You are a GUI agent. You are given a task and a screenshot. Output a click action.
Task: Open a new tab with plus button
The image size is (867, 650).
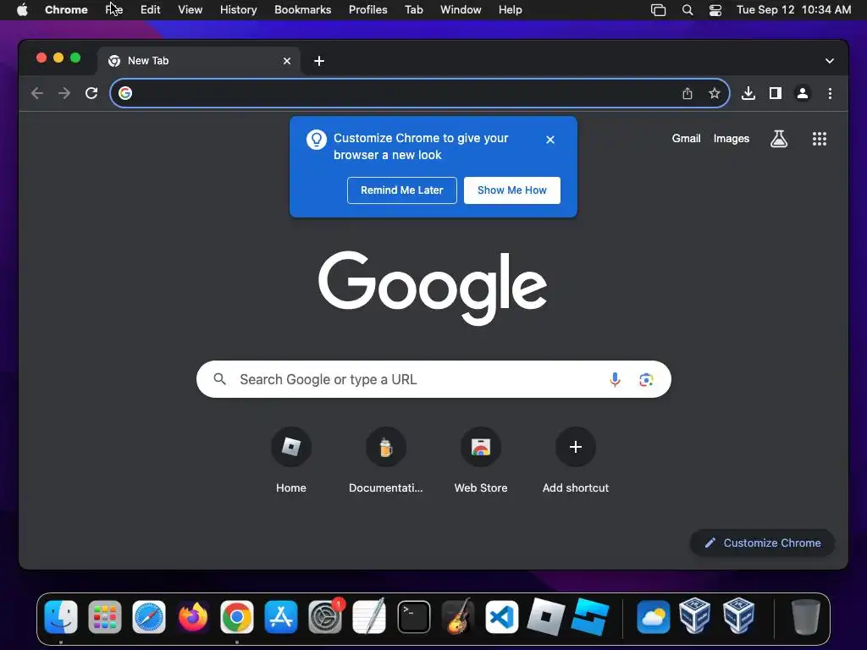click(319, 61)
